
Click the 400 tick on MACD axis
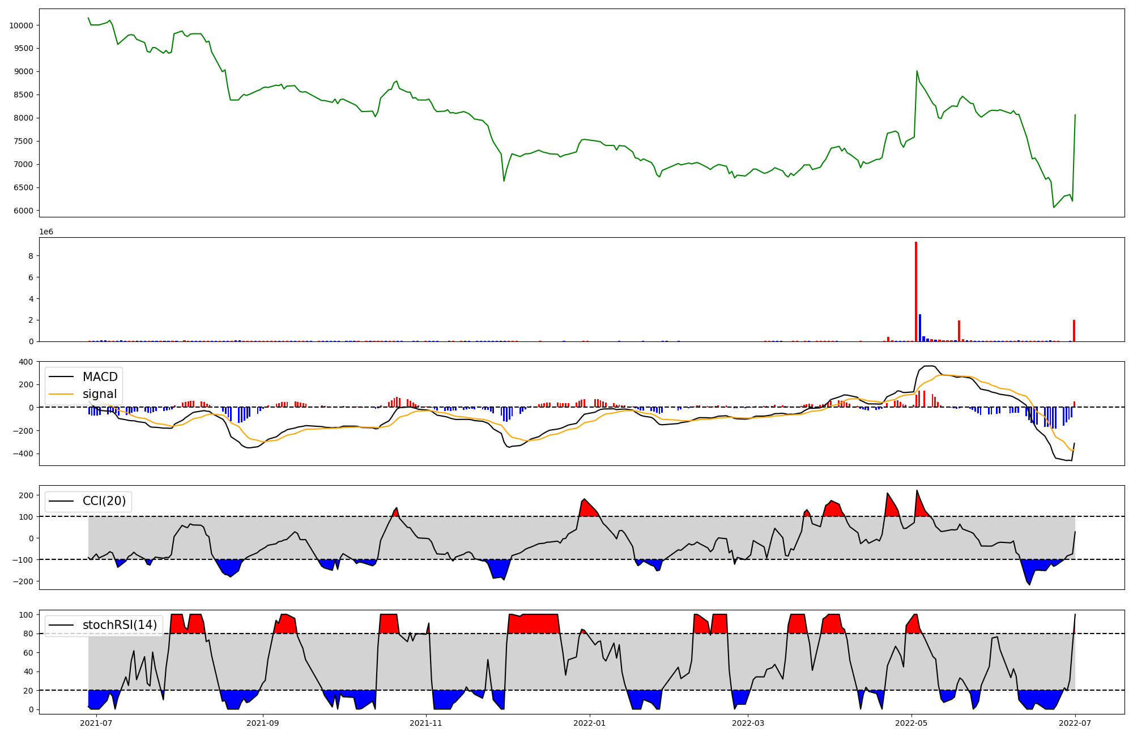click(25, 362)
